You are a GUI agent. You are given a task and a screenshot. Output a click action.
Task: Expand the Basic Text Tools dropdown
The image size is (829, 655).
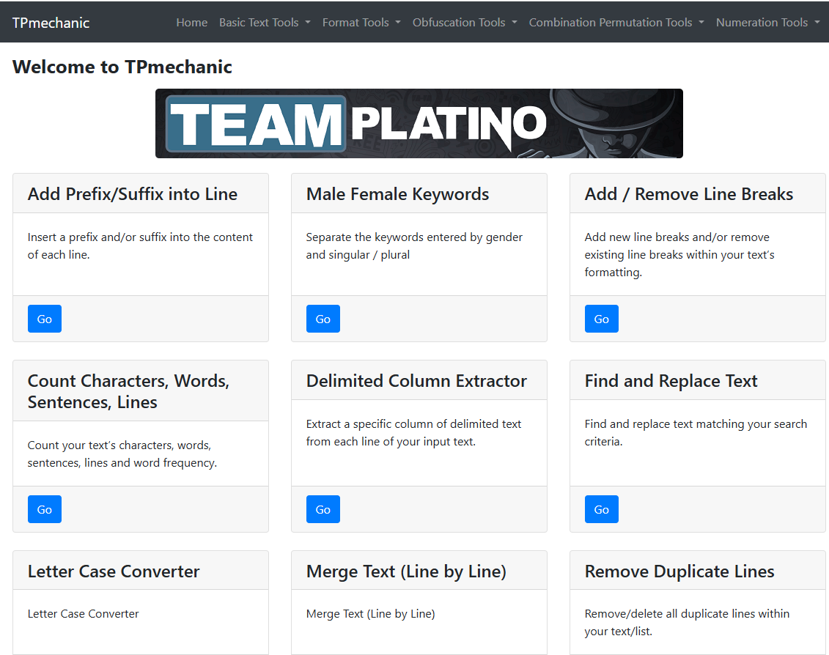[265, 22]
